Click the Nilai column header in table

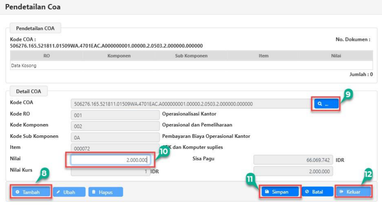click(x=336, y=56)
